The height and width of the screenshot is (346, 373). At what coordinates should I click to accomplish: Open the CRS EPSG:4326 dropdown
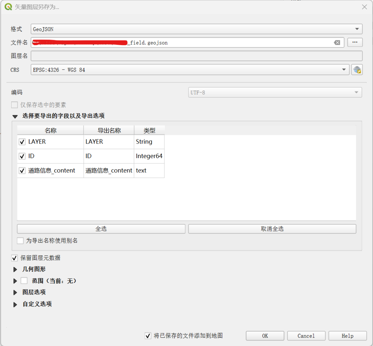point(190,70)
